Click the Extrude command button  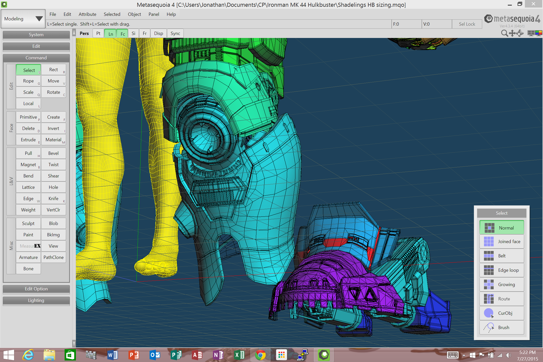(28, 140)
